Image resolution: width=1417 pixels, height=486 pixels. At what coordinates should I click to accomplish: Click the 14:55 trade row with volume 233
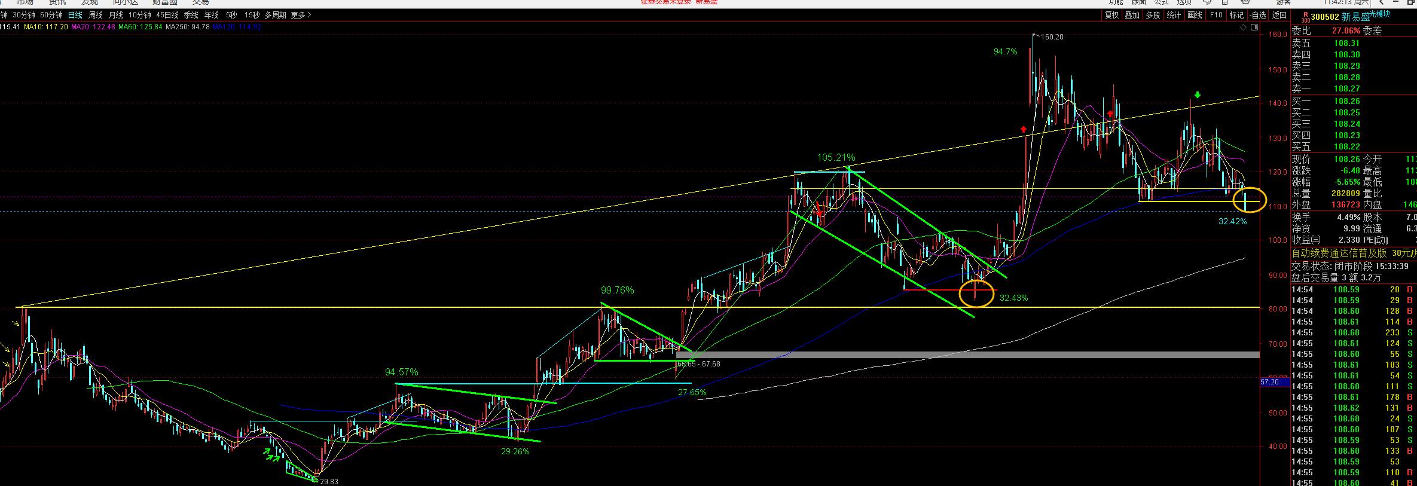coord(1354,332)
